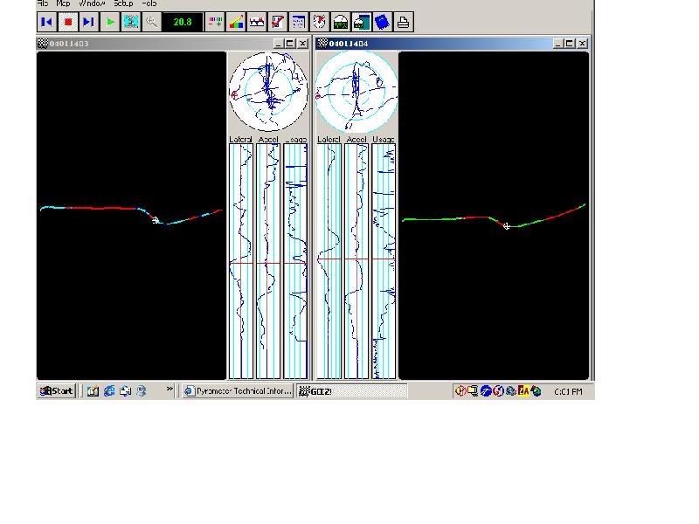Screen dimensions: 699x524
Task: Click the magnifier zoom icon in toolbar
Action: pos(152,22)
